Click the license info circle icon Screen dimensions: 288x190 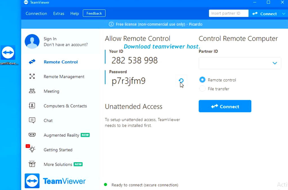pyautogui.click(x=111, y=24)
